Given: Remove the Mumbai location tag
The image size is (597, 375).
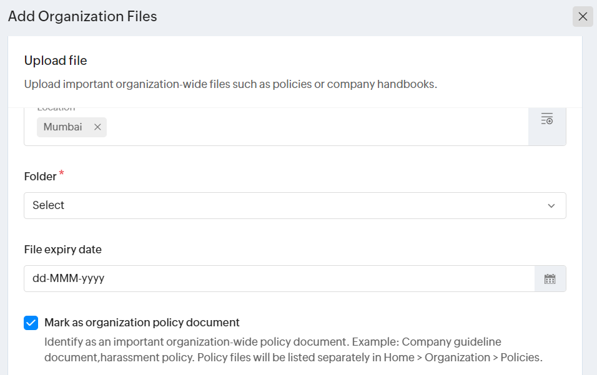Looking at the screenshot, I should (x=97, y=127).
